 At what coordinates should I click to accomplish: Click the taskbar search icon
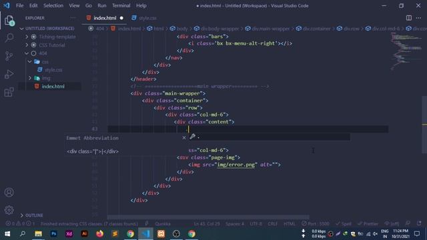[23, 234]
